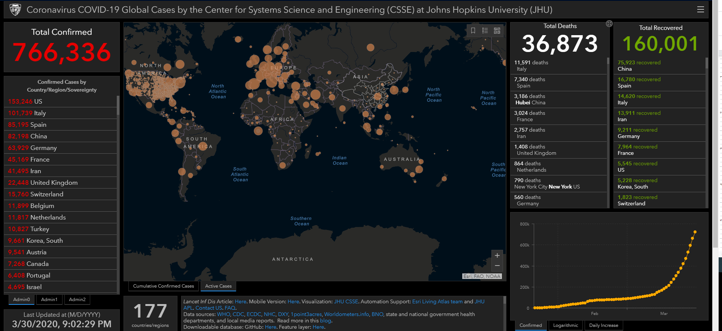Select the United Kingdom confirmed cases row
Screen dimensions: 722x331
pyautogui.click(x=60, y=183)
